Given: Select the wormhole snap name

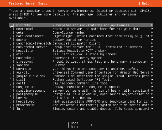Looking at the screenshot, I should [x=24, y=69].
